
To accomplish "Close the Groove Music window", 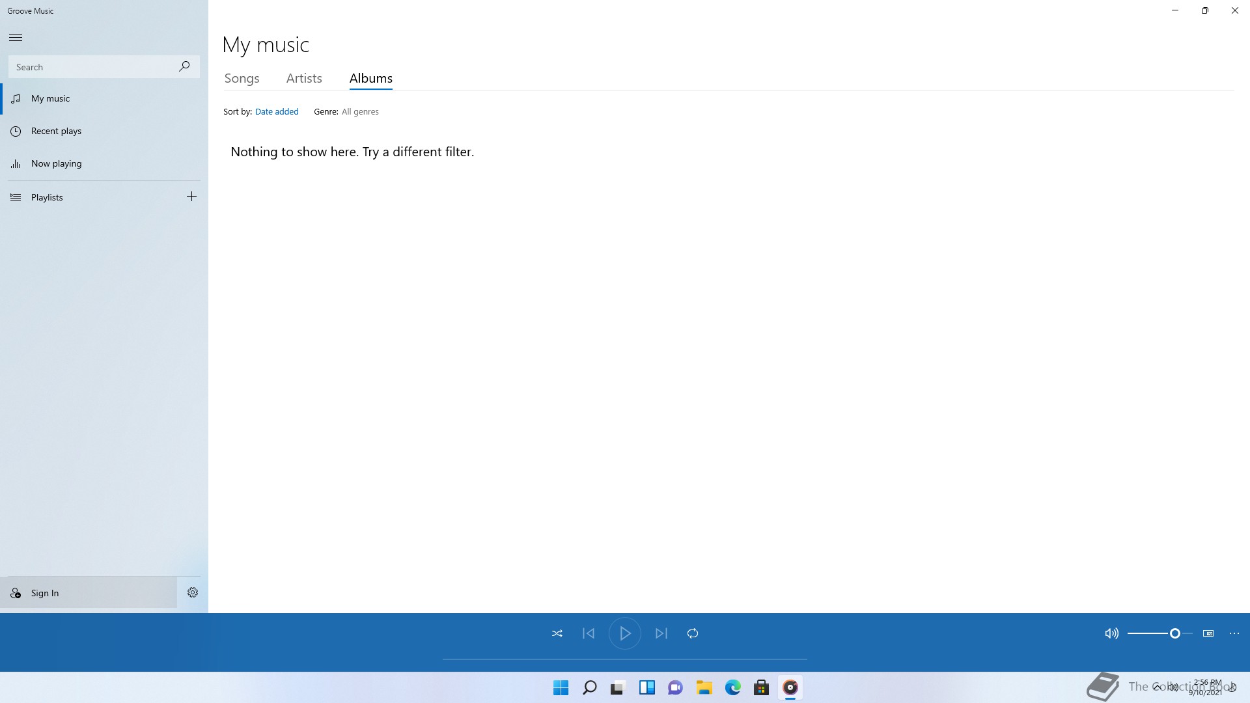I will 1235,10.
